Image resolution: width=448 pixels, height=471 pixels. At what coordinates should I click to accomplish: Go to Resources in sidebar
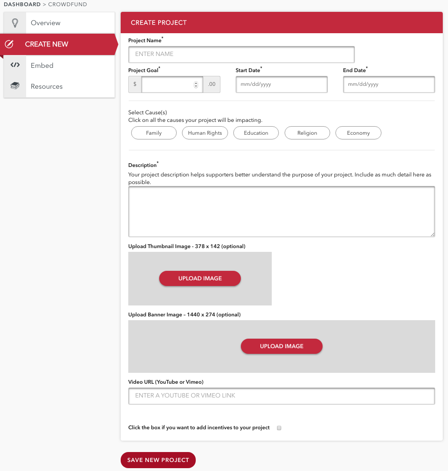click(47, 86)
